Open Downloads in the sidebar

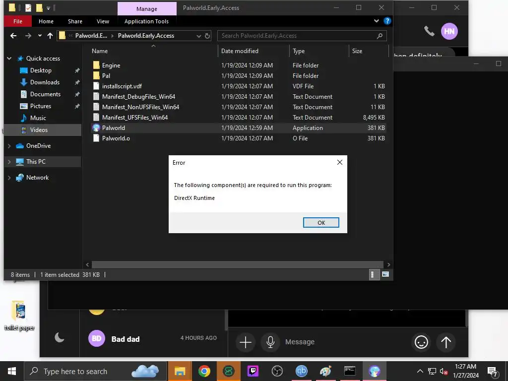coord(45,82)
